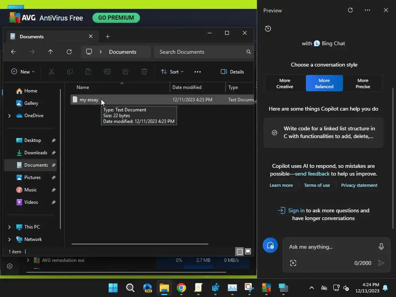Click the Cut scissors icon in Explorer toolbar

tap(51, 72)
